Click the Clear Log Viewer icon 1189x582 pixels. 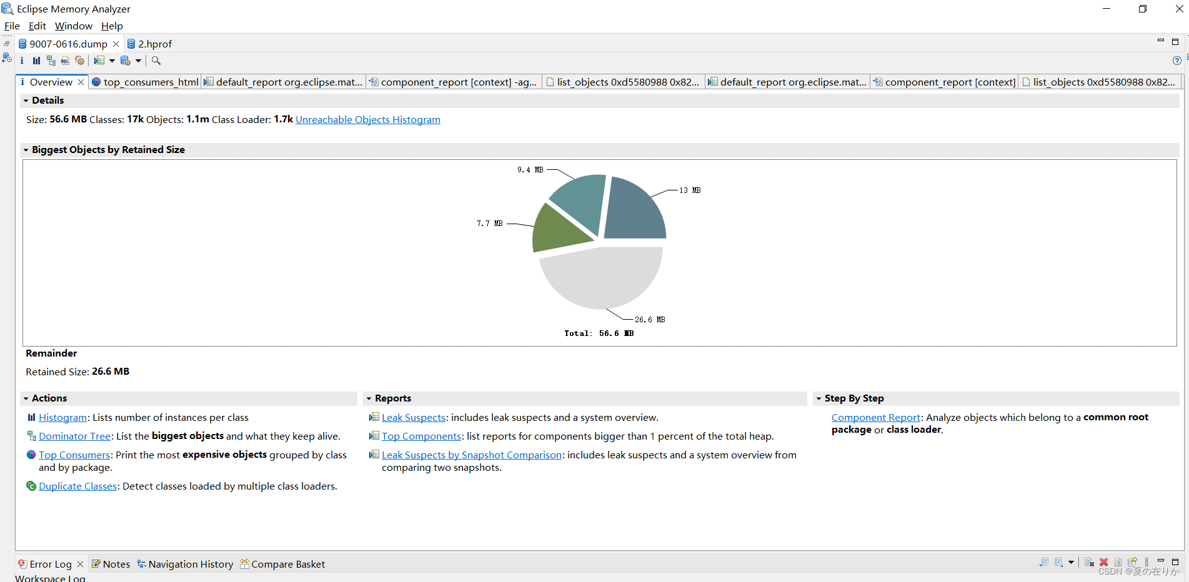click(x=1089, y=562)
